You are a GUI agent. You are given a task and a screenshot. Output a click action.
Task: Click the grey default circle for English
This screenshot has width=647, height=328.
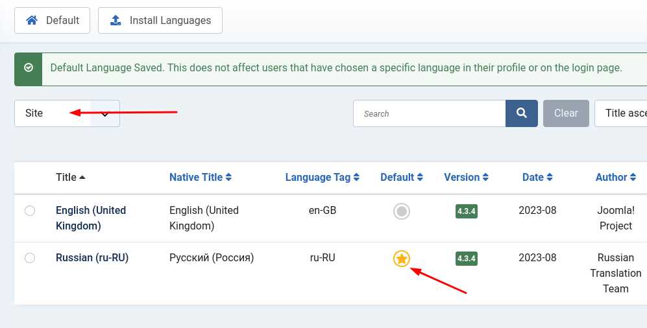click(402, 211)
